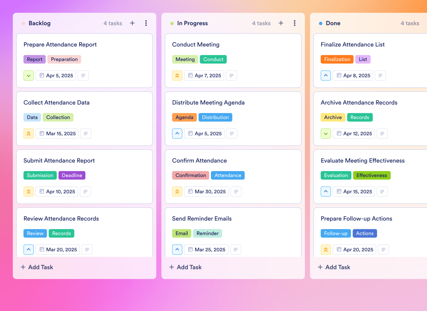Open low priority selector on Prepare Attendance Report

(29, 75)
